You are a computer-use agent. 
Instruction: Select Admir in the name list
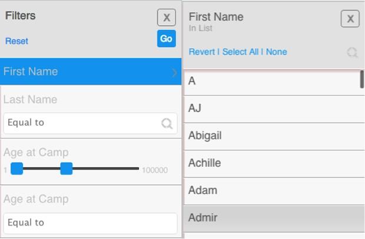pyautogui.click(x=274, y=218)
